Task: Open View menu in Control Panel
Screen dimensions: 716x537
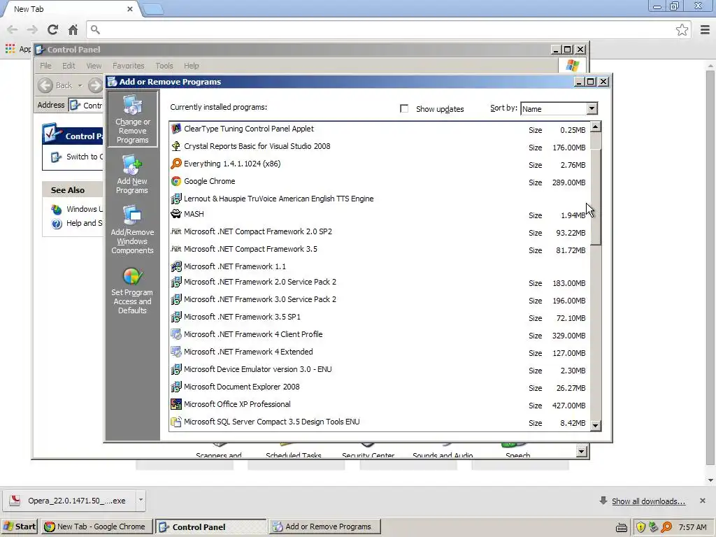Action: click(x=94, y=66)
